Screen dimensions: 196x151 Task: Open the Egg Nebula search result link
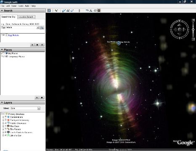click(x=13, y=35)
